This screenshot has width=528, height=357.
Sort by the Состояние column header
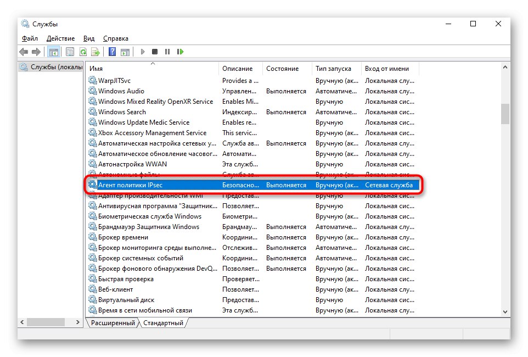[287, 69]
